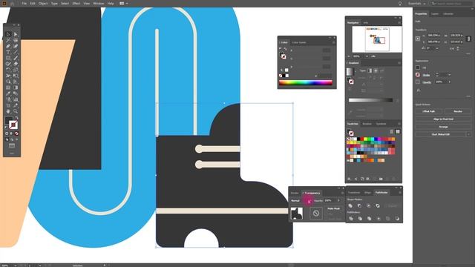This screenshot has width=475, height=267.
Task: Switch to the Layers tab
Action: pyautogui.click(x=435, y=13)
